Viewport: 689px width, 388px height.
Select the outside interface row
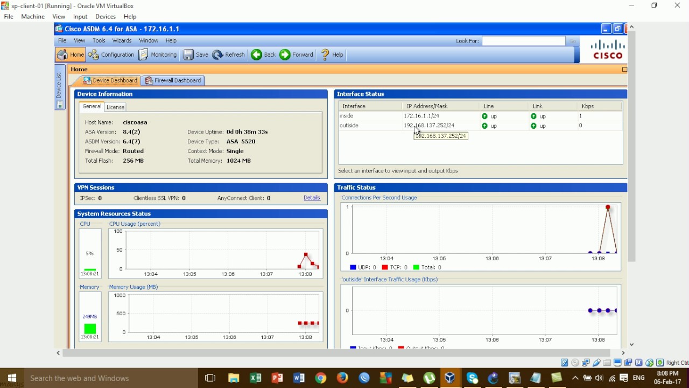click(x=481, y=126)
